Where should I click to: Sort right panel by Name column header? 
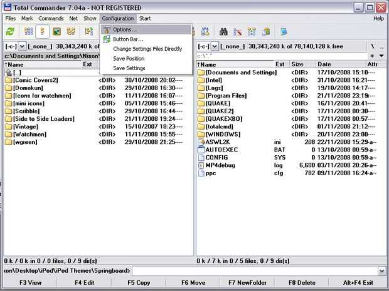235,64
